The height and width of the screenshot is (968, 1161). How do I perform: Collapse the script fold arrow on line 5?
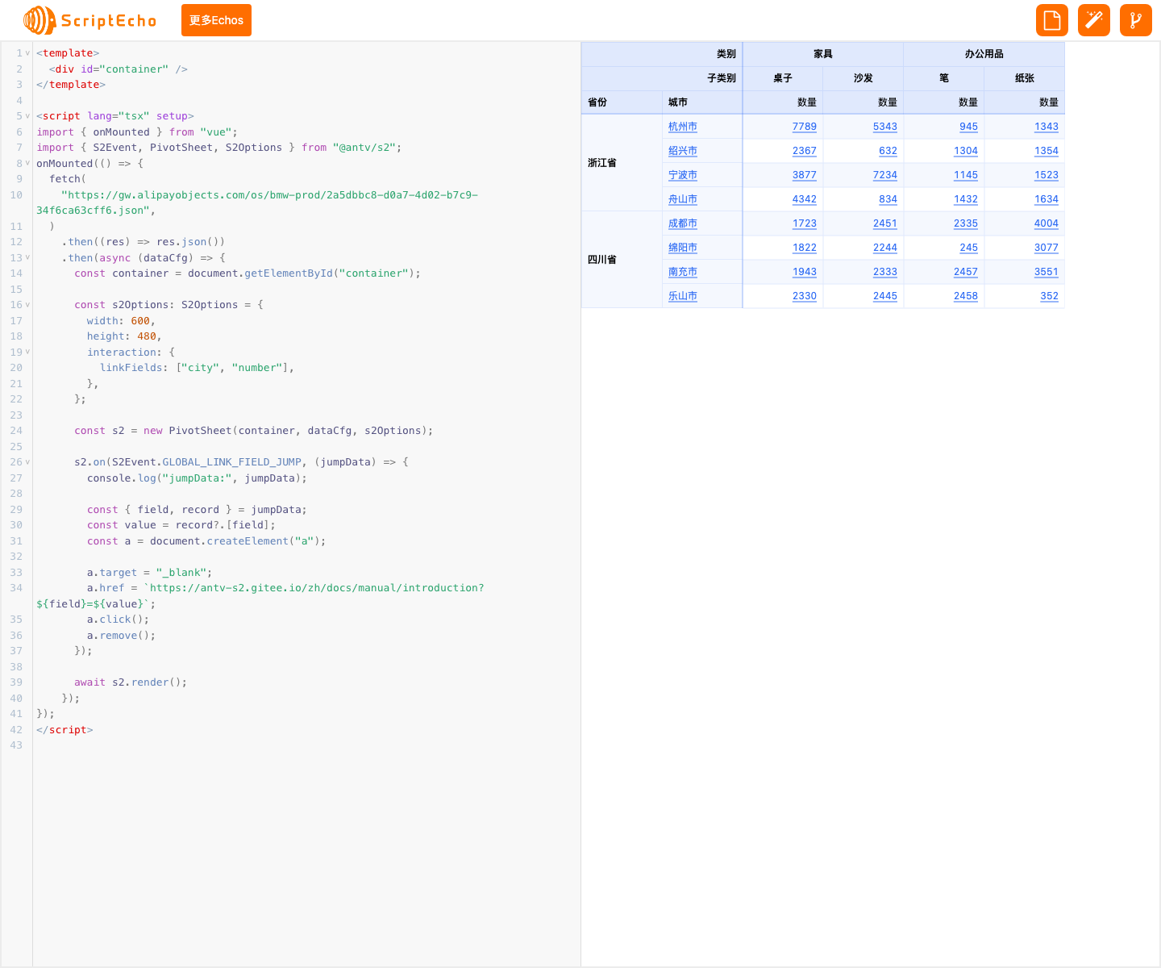pyautogui.click(x=27, y=116)
